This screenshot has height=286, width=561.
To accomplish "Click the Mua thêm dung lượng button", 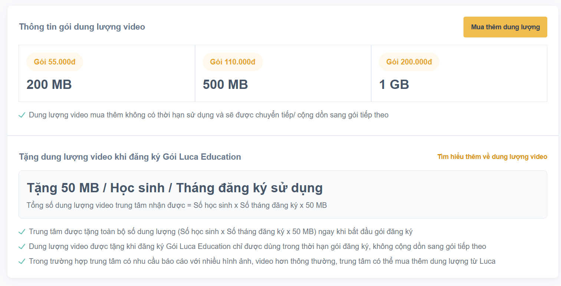I will click(505, 27).
